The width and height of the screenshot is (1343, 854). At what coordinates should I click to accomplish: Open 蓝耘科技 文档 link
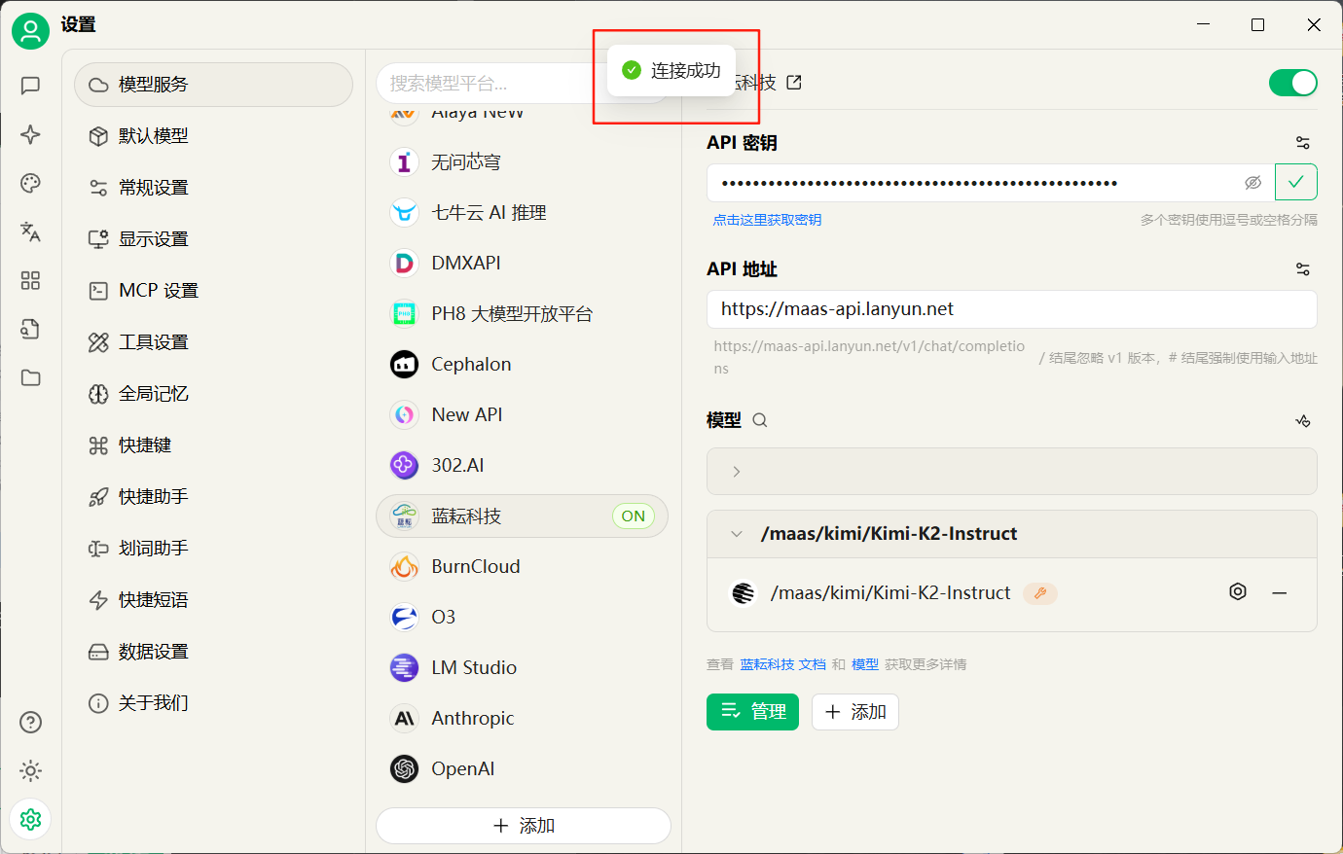782,664
